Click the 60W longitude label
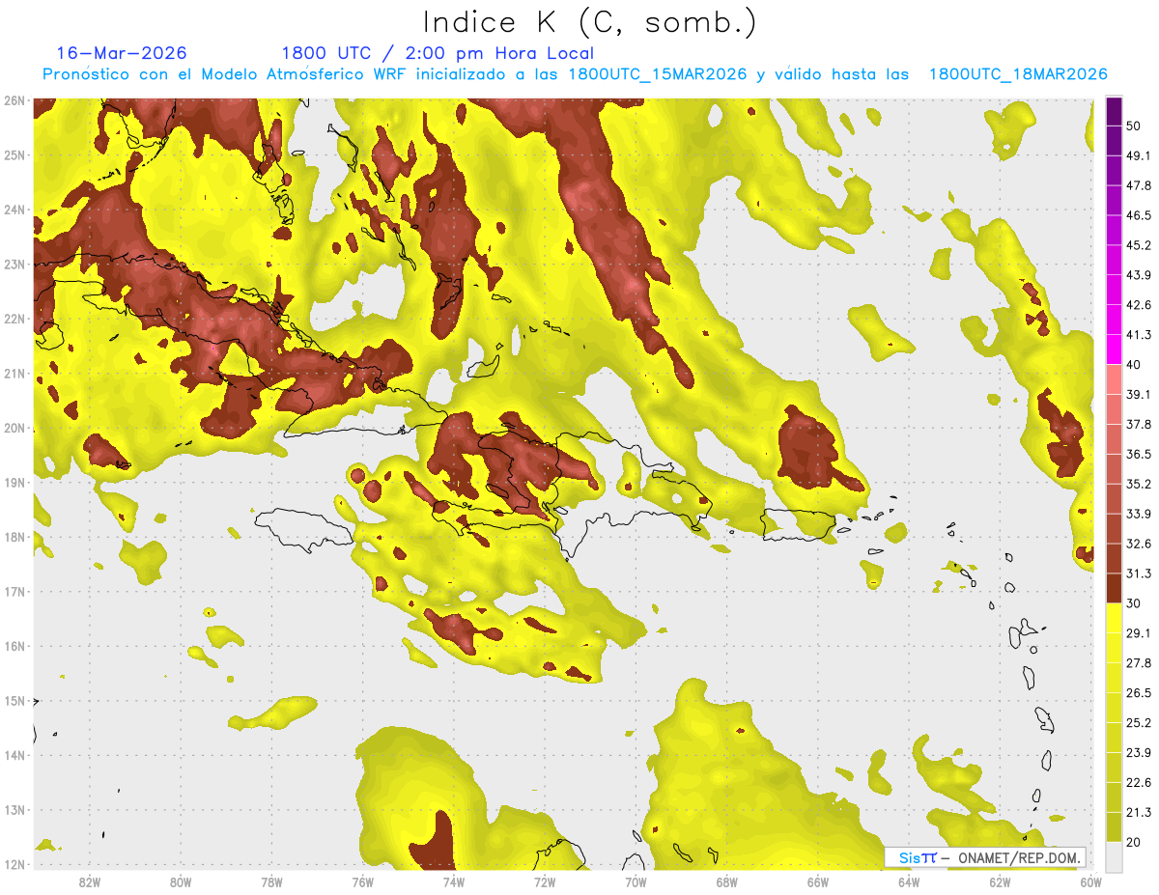Image resolution: width=1159 pixels, height=895 pixels. [x=1091, y=881]
